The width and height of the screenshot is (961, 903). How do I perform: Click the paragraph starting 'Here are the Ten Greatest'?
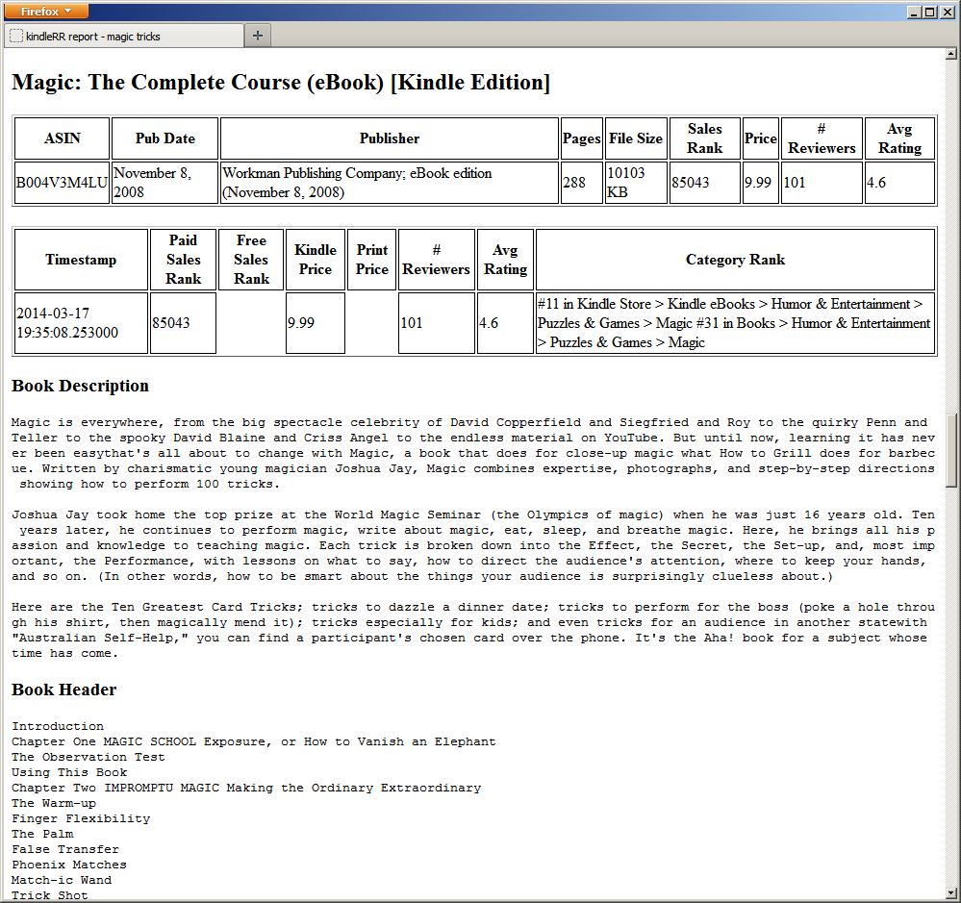[473, 630]
